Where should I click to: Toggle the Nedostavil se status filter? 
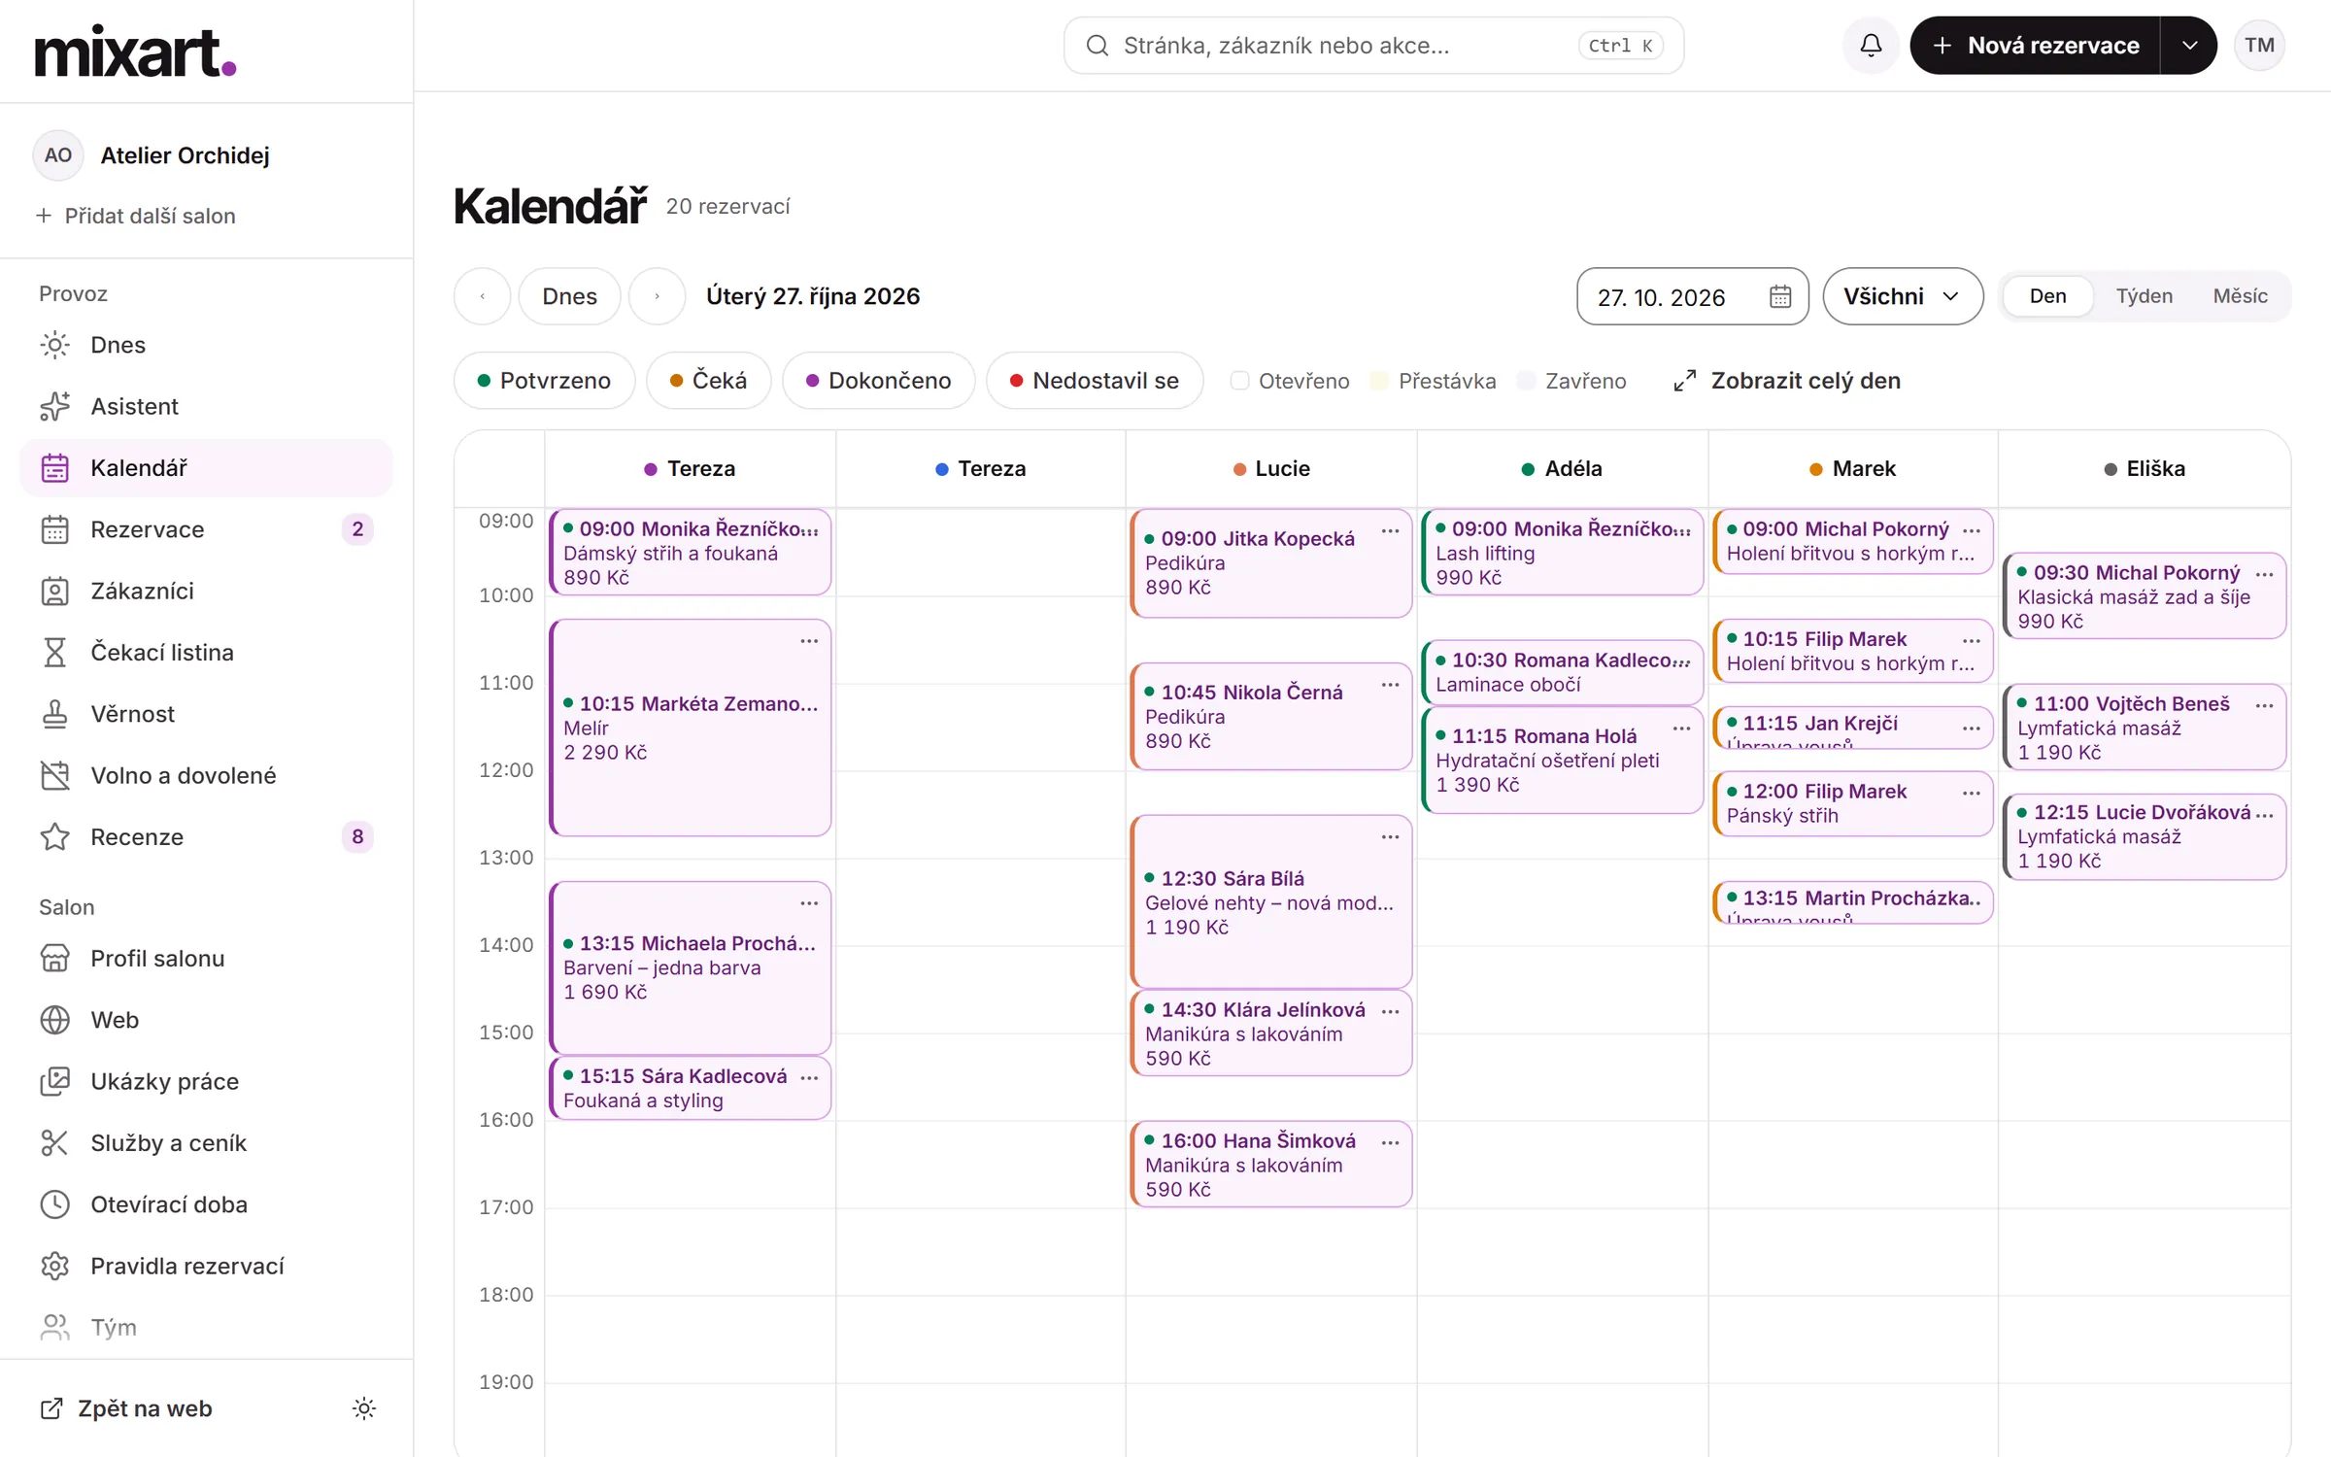tap(1095, 381)
